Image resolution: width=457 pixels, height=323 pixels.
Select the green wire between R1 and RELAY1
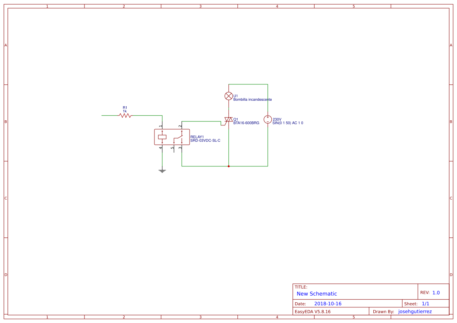pyautogui.click(x=147, y=115)
